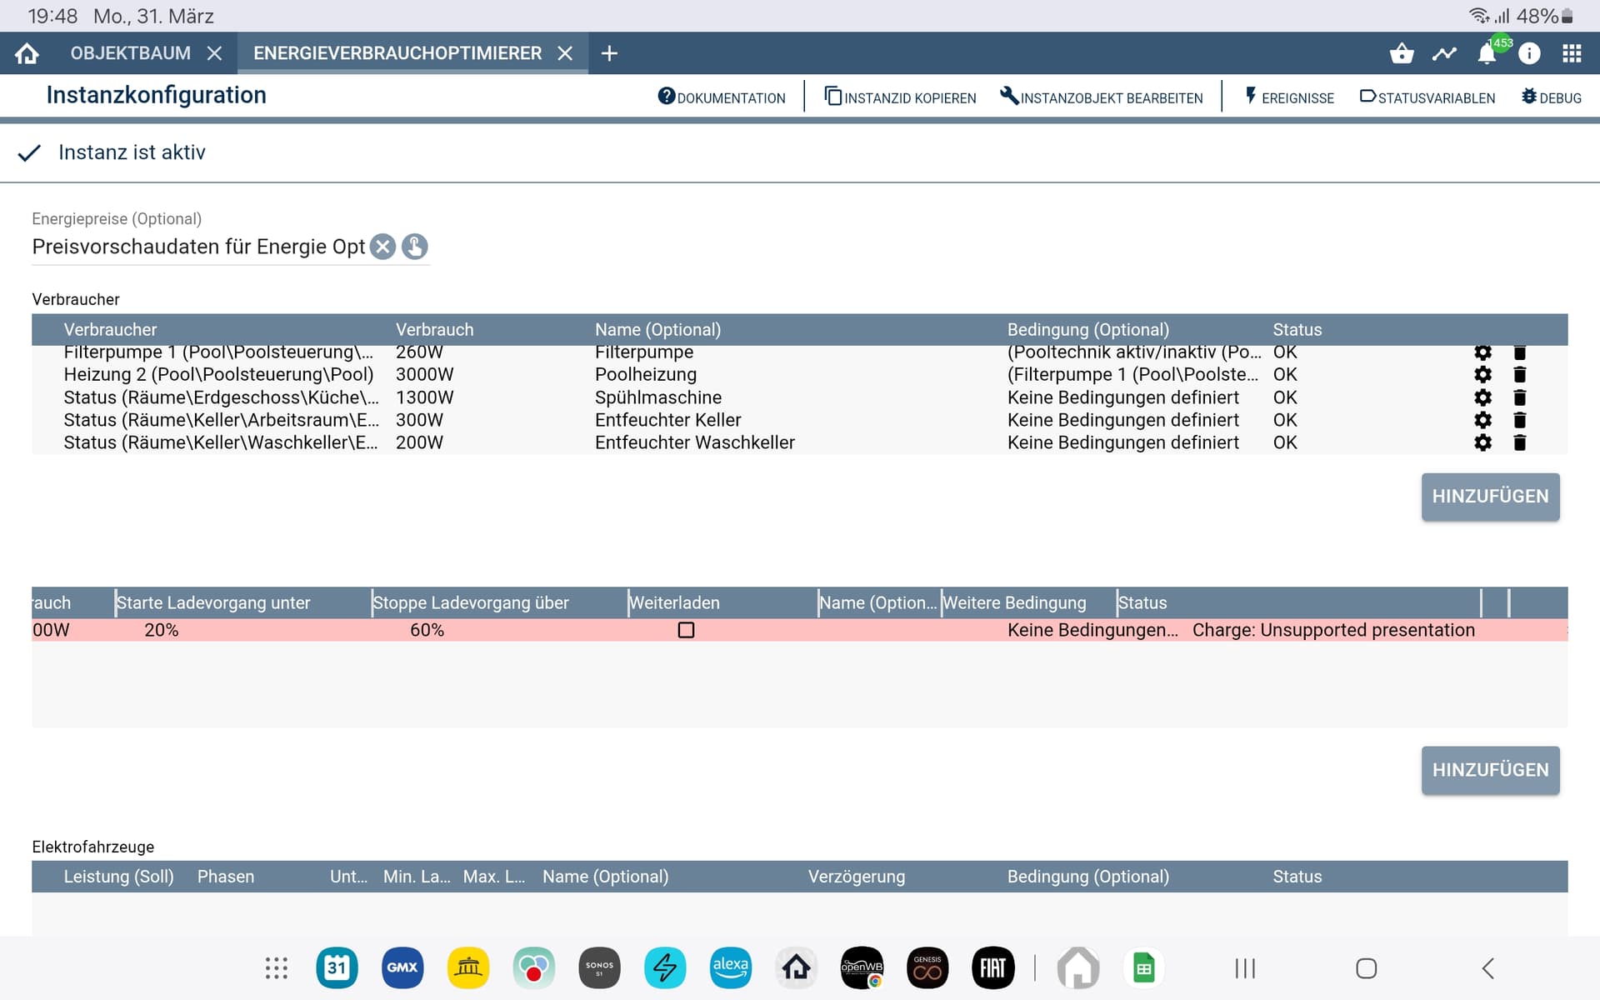Open the grid apps menu icon
Viewport: 1600px width, 1000px height.
coord(1572,53)
